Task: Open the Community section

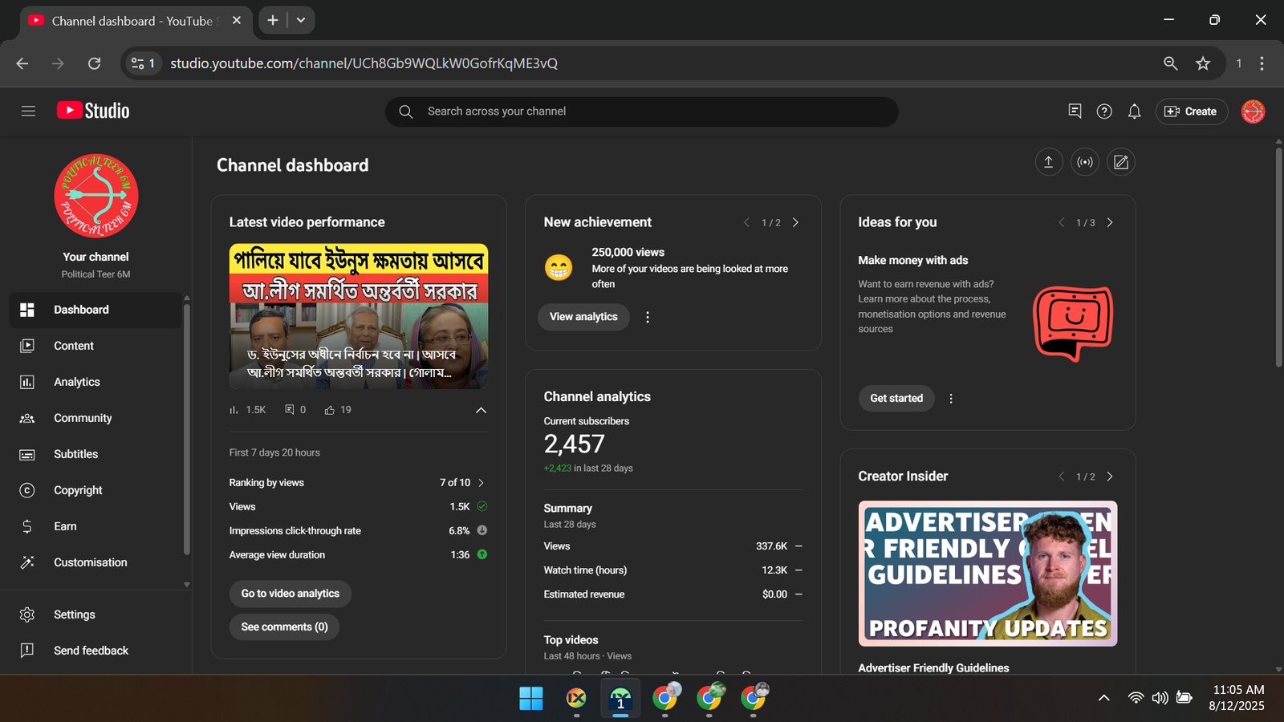Action: 95,418
